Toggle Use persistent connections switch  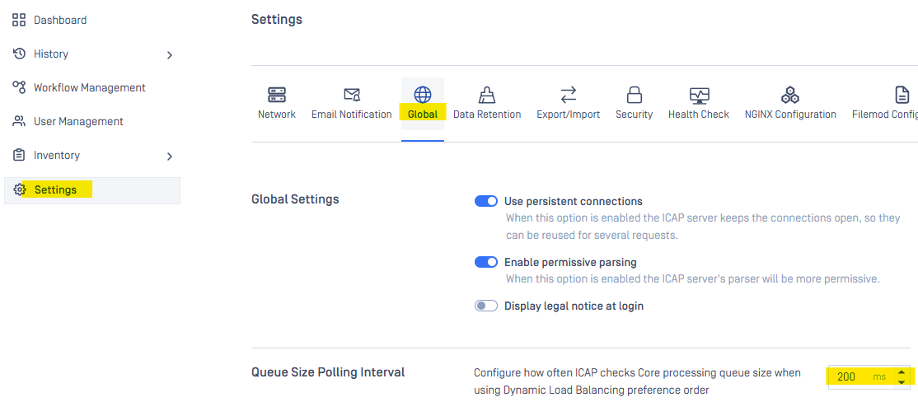pos(486,201)
